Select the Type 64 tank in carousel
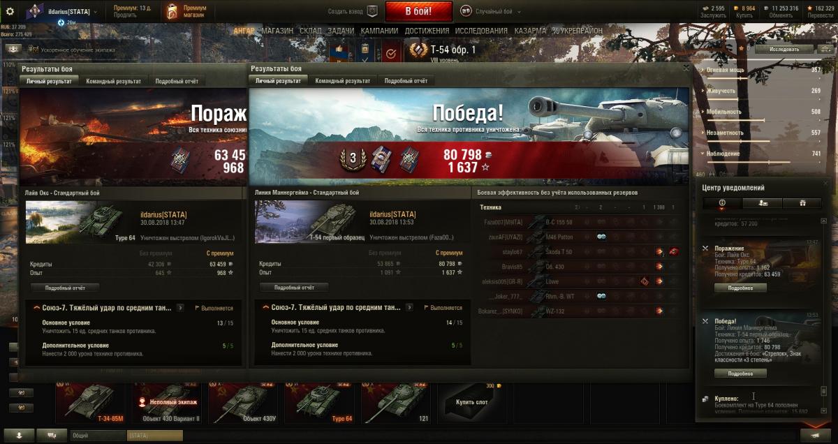 point(321,401)
